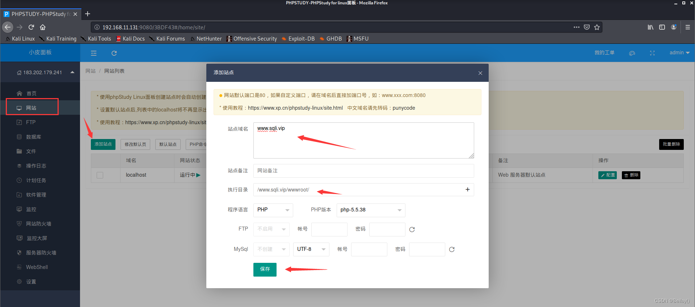This screenshot has width=695, height=307.
Task: Click the plus icon in 执行目录 field
Action: point(468,189)
